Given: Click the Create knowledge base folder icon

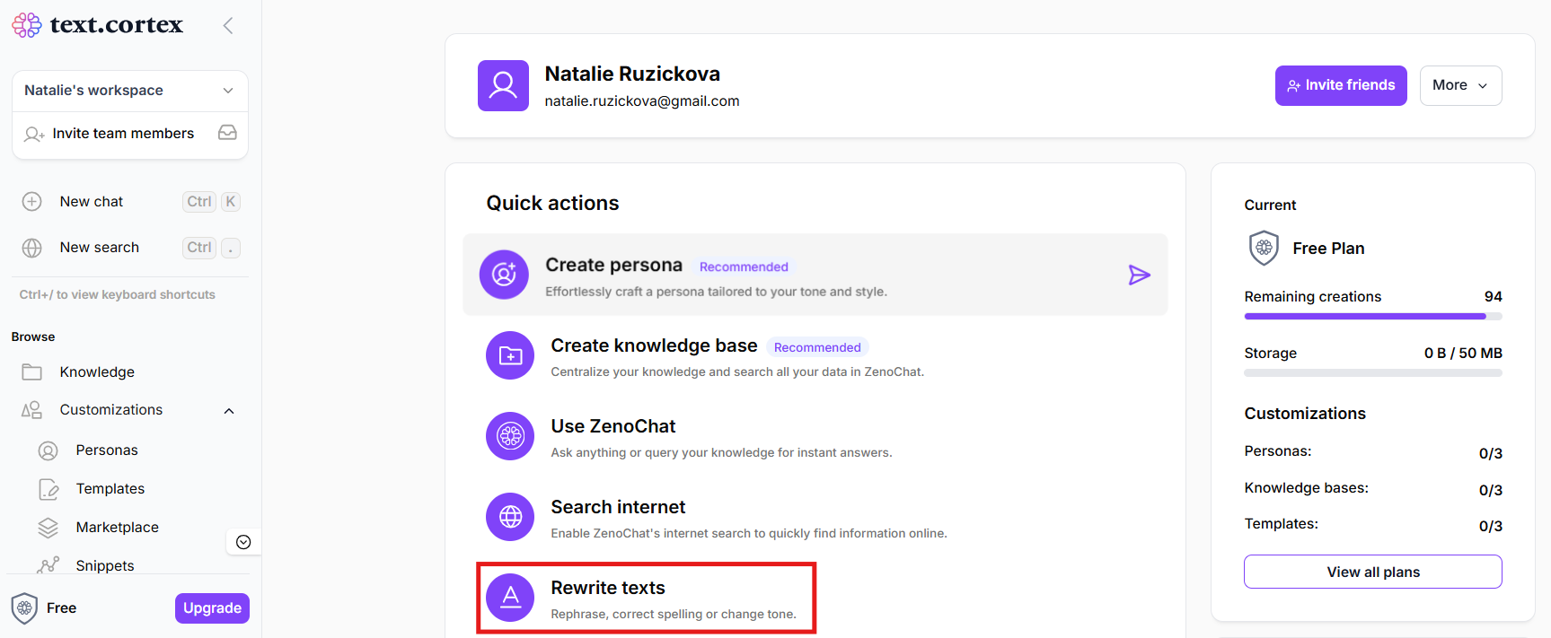Looking at the screenshot, I should (x=510, y=355).
